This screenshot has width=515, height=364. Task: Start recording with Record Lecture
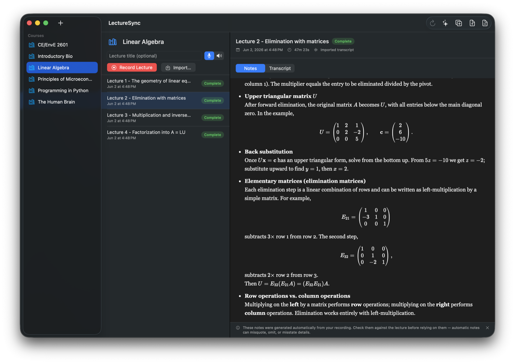click(132, 68)
